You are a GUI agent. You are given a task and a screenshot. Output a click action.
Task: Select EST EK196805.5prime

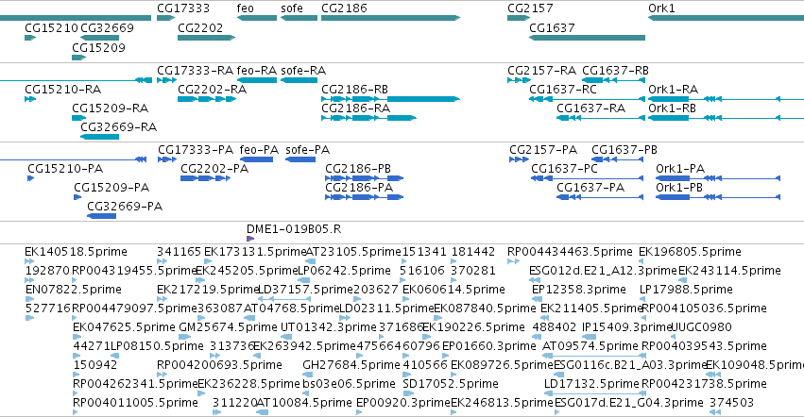point(642,261)
